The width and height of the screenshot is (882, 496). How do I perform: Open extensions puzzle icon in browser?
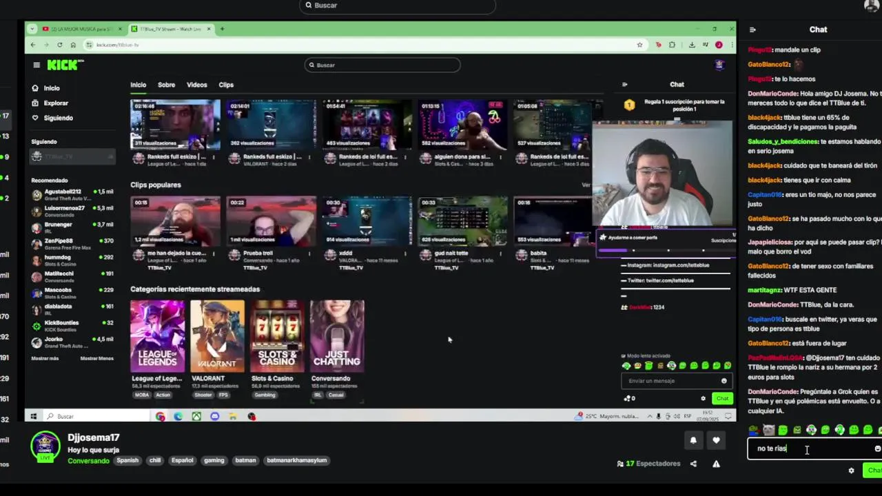pos(672,45)
